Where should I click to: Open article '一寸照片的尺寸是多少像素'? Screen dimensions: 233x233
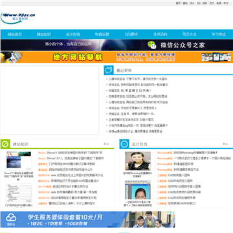tap(203, 159)
